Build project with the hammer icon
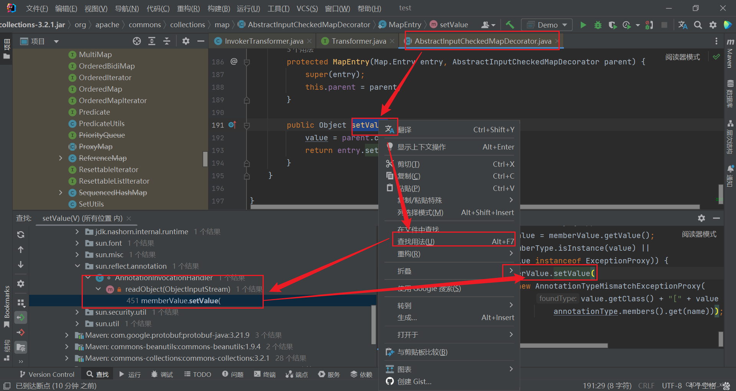Image resolution: width=736 pixels, height=391 pixels. click(510, 25)
